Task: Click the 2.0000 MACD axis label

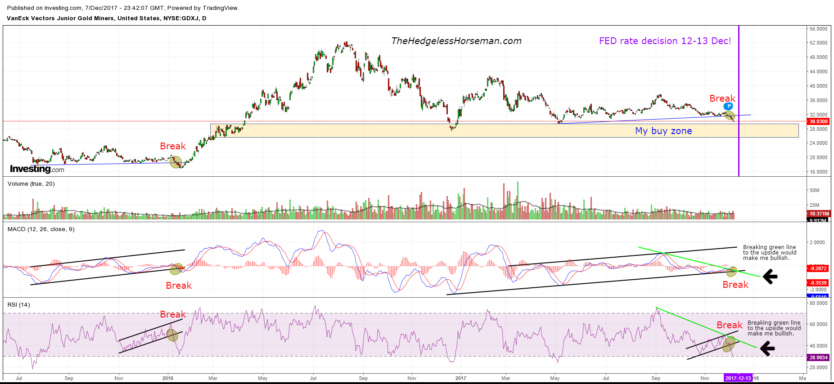Action: pos(817,243)
